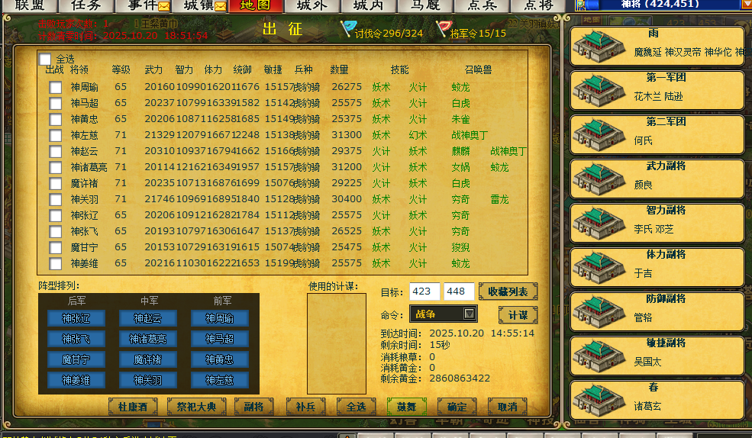The image size is (752, 438).
Task: Click the 将军令 flag icon
Action: tap(444, 29)
